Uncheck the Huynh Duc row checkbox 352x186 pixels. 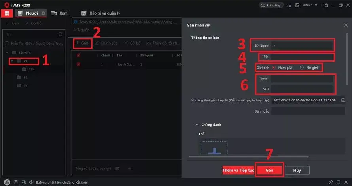(x=78, y=64)
